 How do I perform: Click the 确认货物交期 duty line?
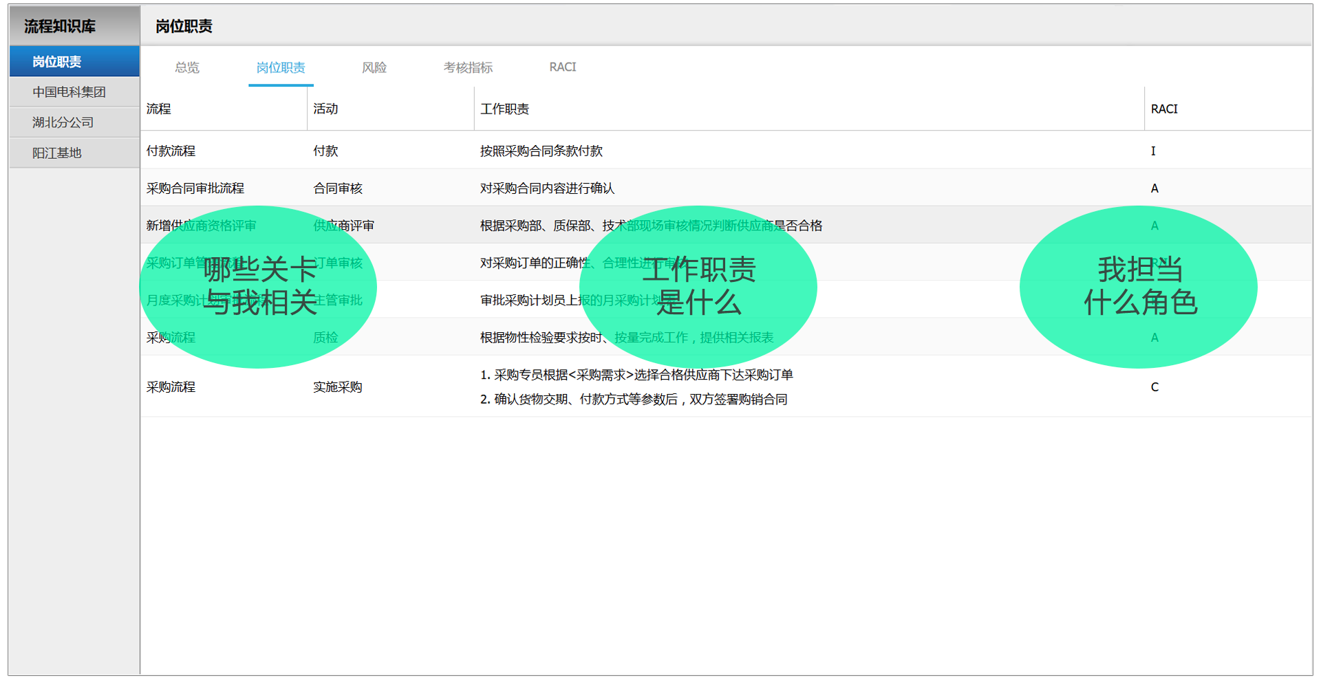634,399
